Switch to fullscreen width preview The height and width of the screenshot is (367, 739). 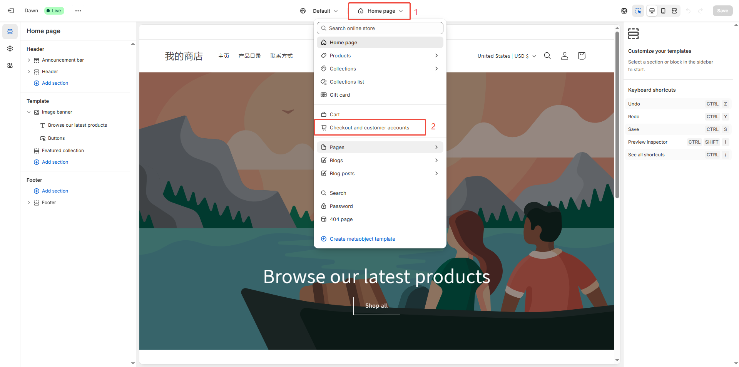click(x=674, y=11)
